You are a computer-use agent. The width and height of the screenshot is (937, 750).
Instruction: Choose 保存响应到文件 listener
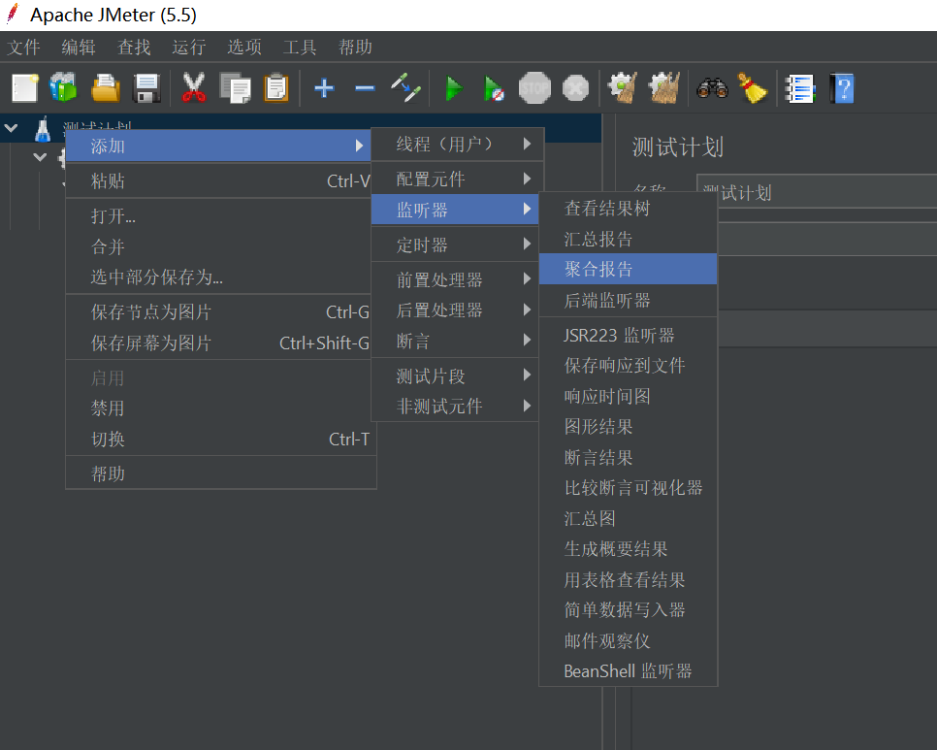pyautogui.click(x=628, y=365)
